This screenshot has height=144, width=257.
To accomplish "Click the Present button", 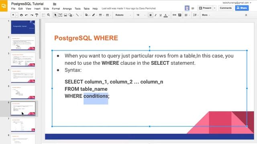I will [205, 8].
